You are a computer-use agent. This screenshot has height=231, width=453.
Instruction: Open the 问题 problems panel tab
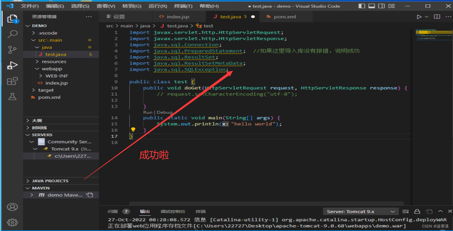[113, 212]
